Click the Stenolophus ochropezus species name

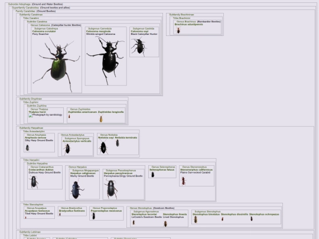264,214
